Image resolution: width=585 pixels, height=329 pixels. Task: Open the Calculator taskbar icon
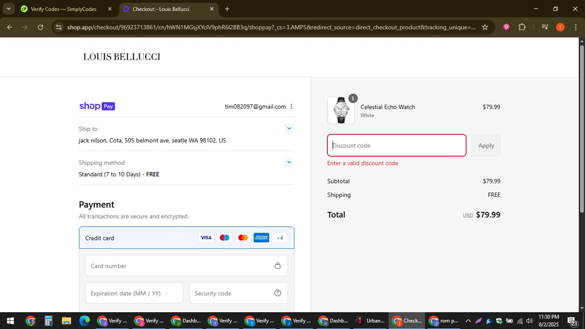click(x=48, y=321)
